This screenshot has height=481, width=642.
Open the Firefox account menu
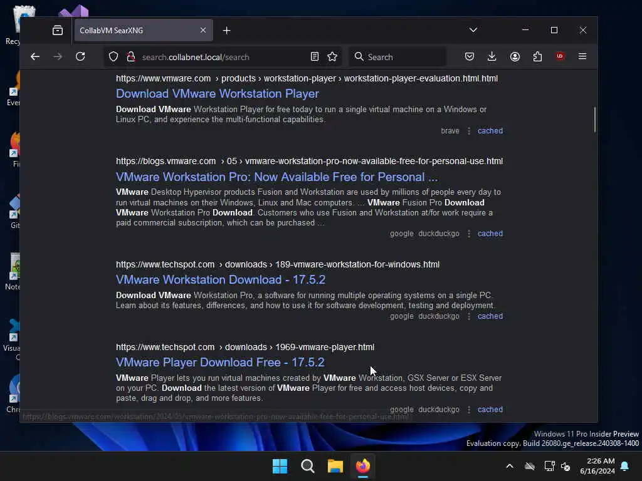pyautogui.click(x=515, y=56)
